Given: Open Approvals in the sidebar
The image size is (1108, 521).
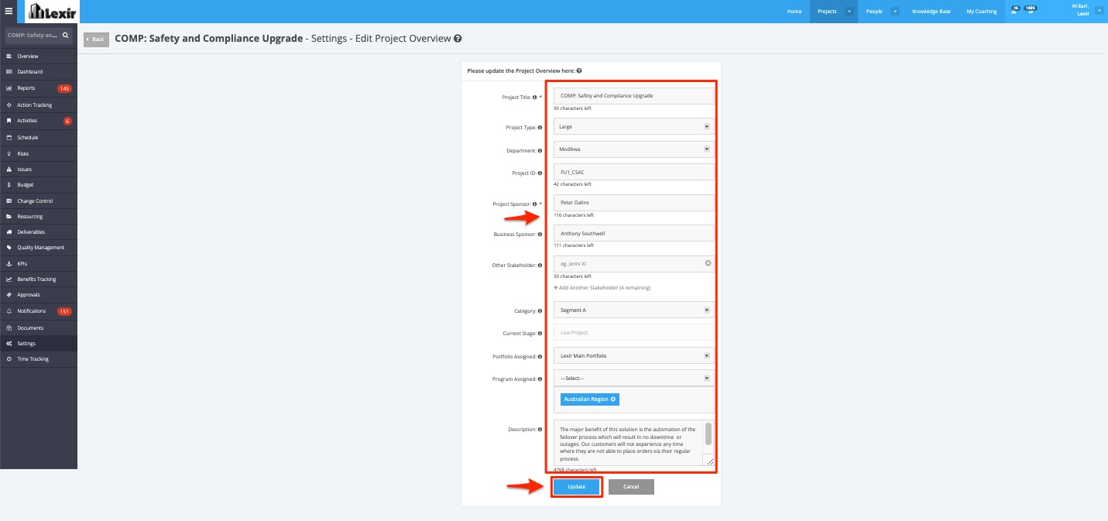Looking at the screenshot, I should pyautogui.click(x=39, y=295).
